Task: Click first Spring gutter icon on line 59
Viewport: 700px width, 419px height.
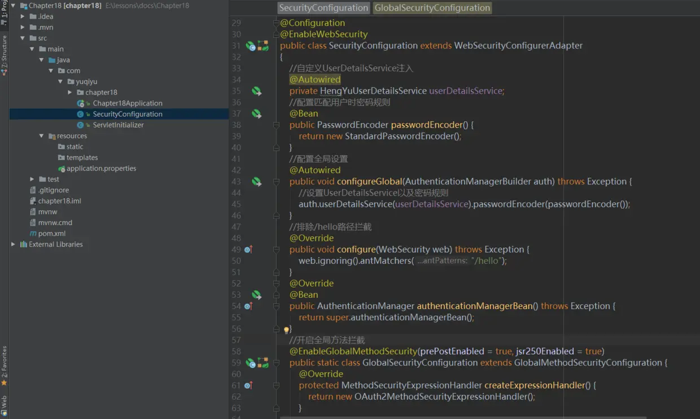Action: [251, 363]
